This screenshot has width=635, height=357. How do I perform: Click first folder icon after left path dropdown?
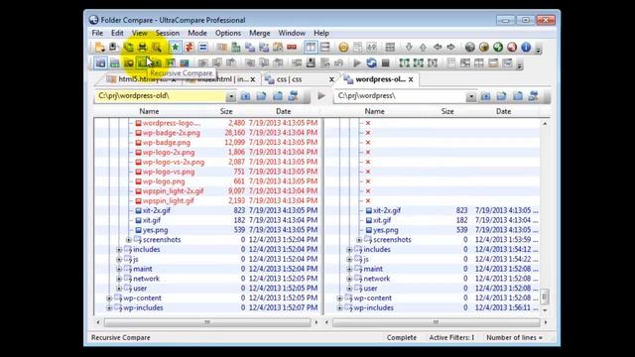[x=245, y=96]
